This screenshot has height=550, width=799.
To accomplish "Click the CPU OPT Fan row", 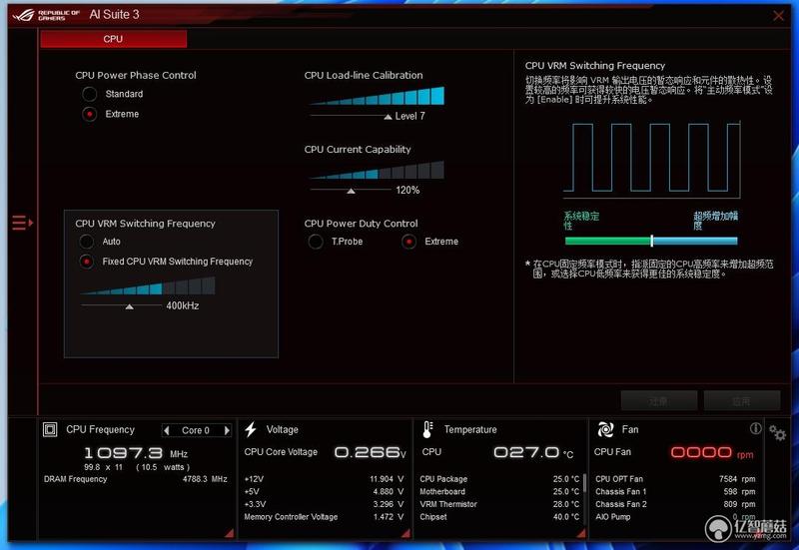I will point(676,479).
